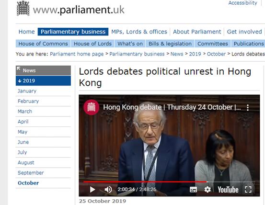Enter fullscreen mode on the video

pyautogui.click(x=248, y=190)
